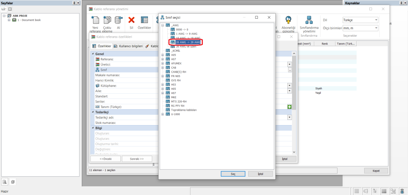Open the Özellikler toolbar icon
The image size is (408, 195).
pos(144,20)
